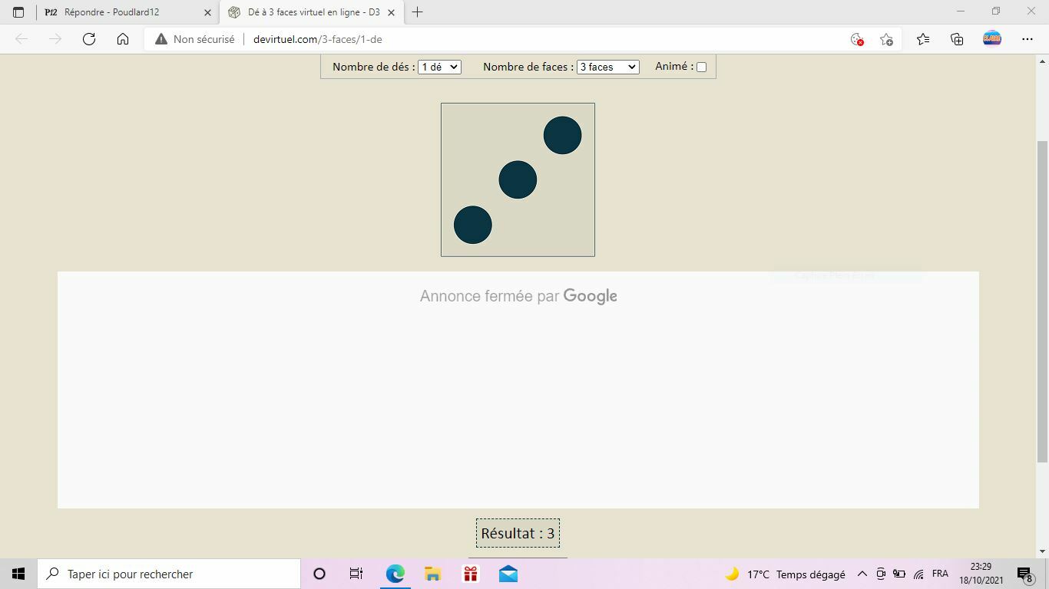Viewport: 1049px width, 589px height.
Task: Restore down the Edge browser window
Action: 996,12
